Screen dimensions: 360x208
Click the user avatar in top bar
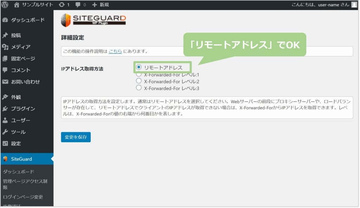(354, 5)
